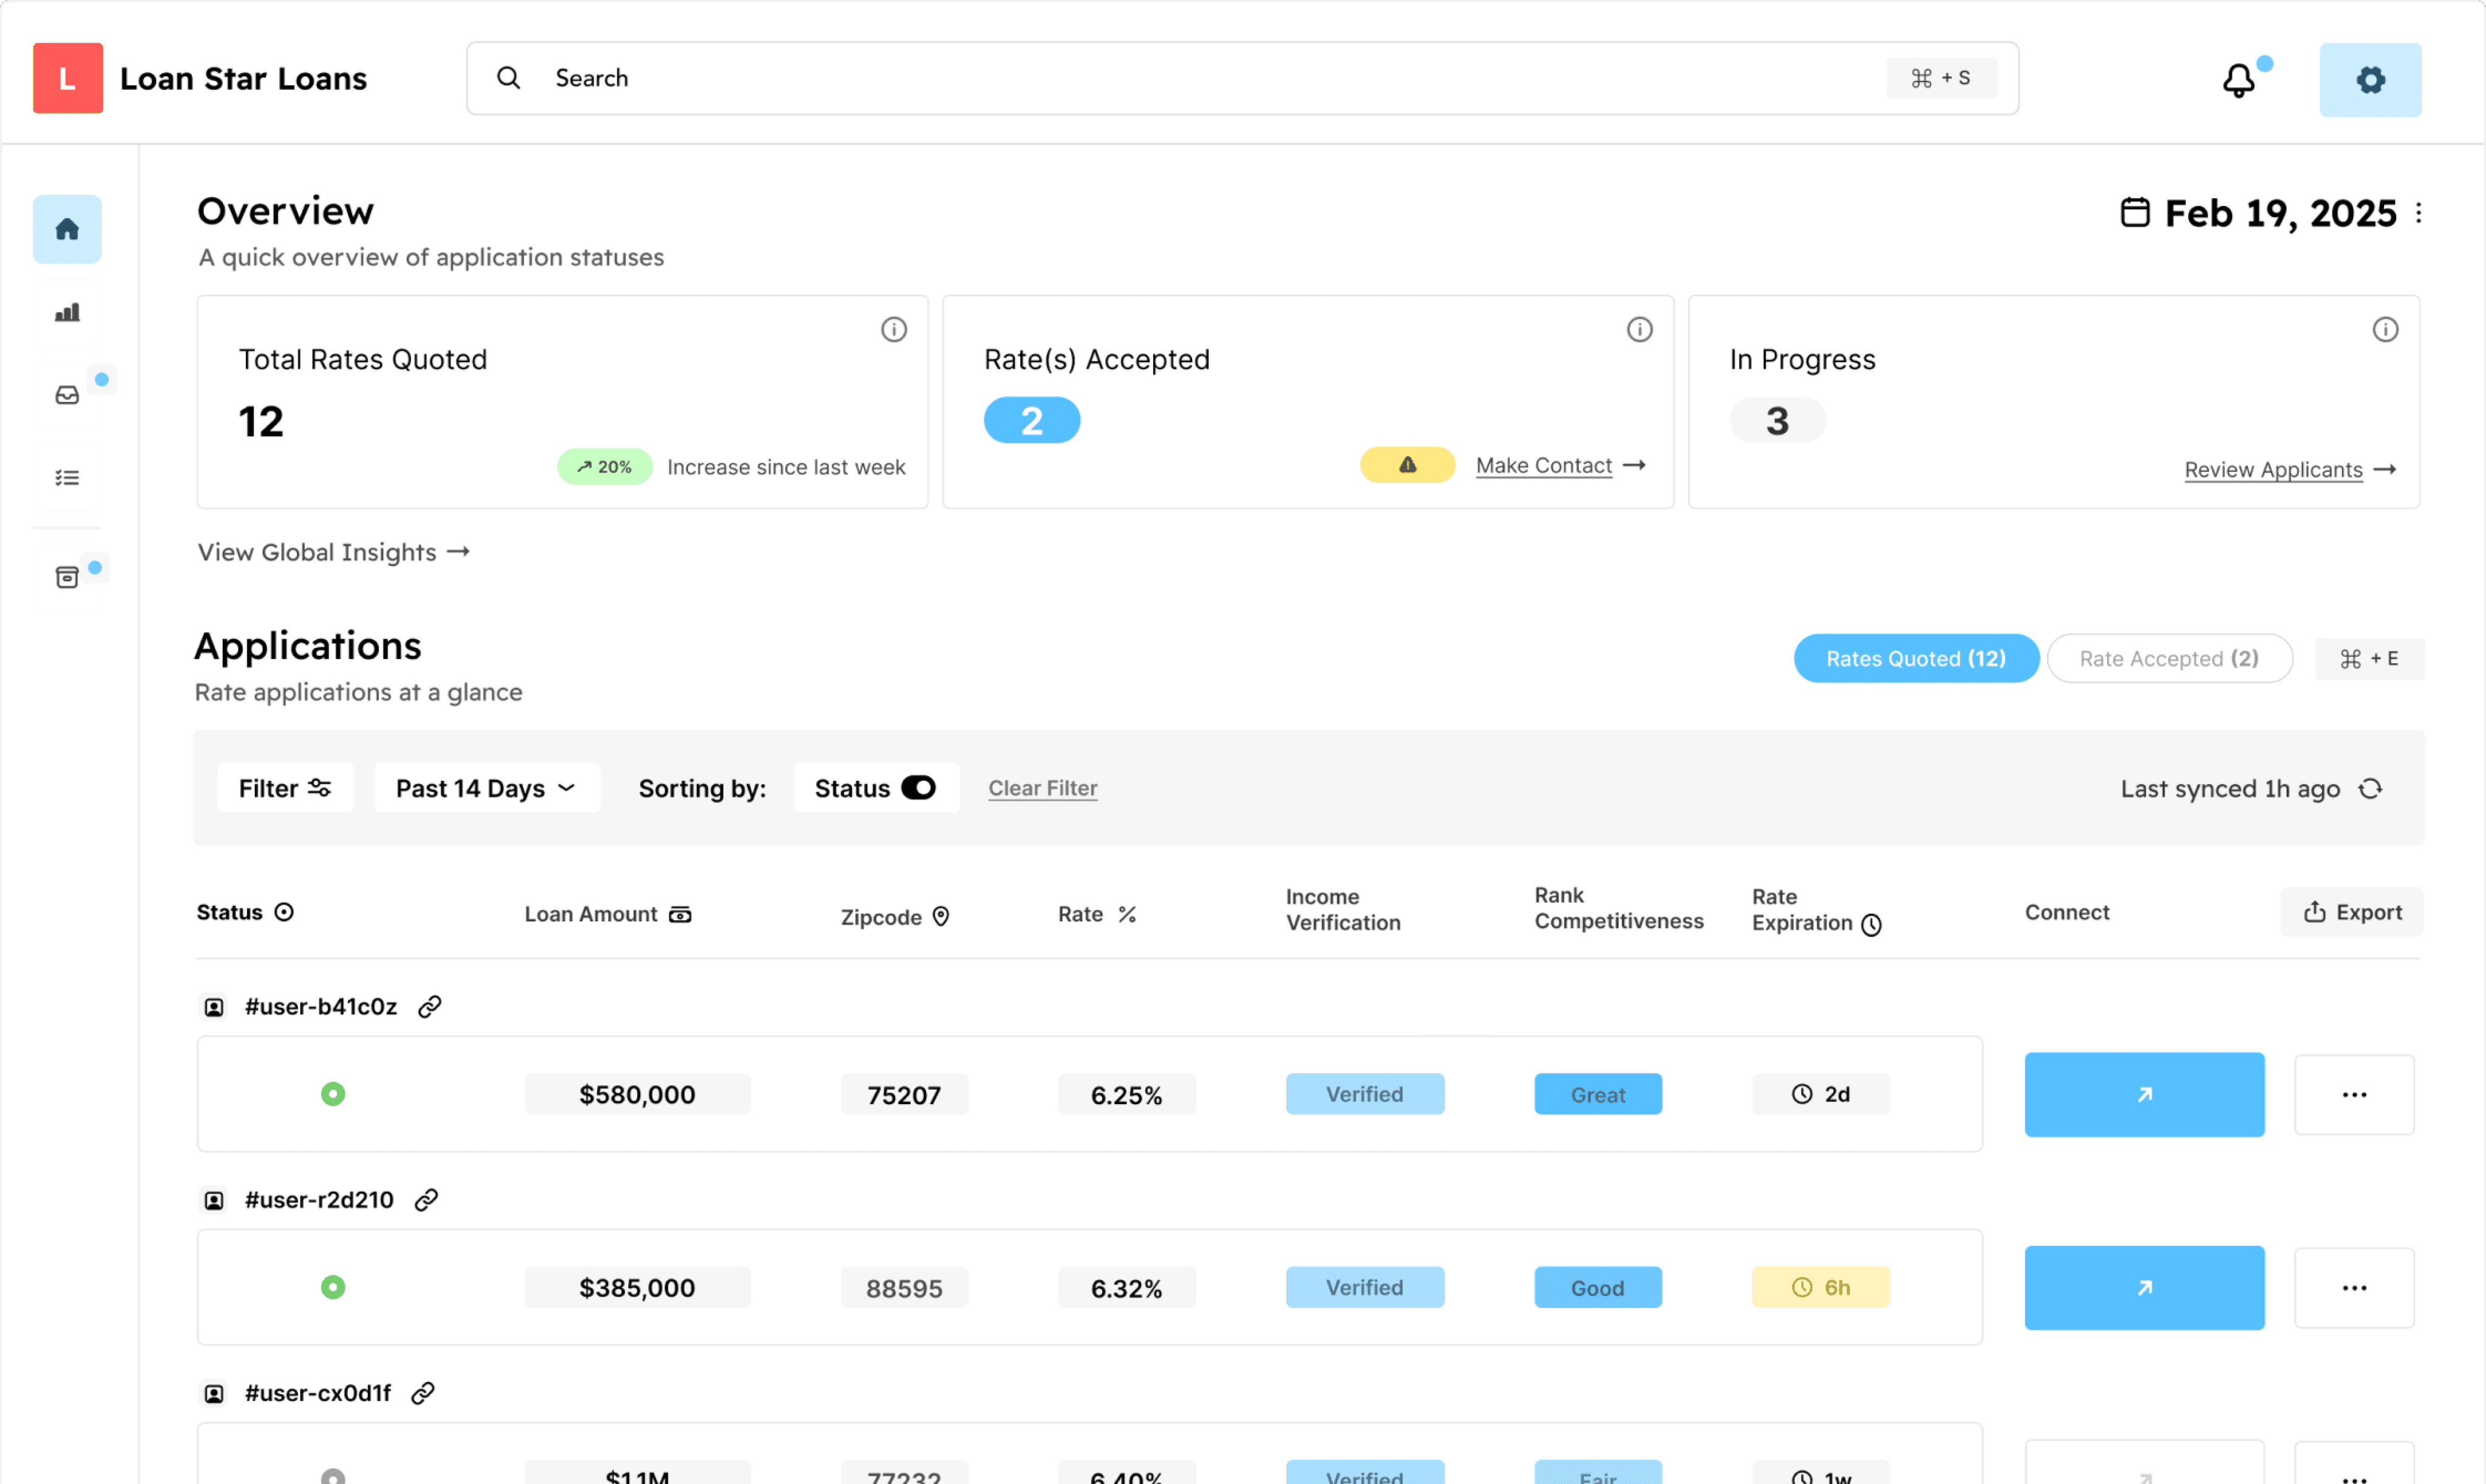Click green status dot of $385,000 row
This screenshot has width=2486, height=1484.
tap(333, 1287)
